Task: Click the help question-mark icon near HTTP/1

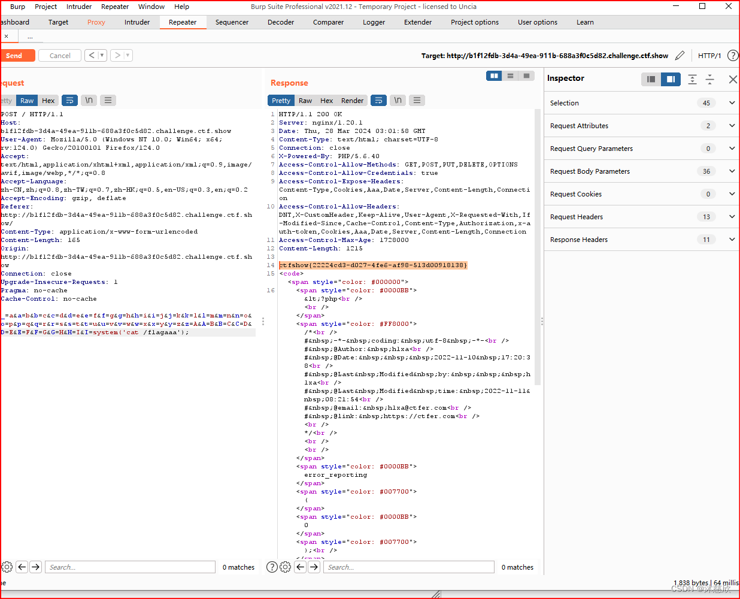Action: point(733,55)
